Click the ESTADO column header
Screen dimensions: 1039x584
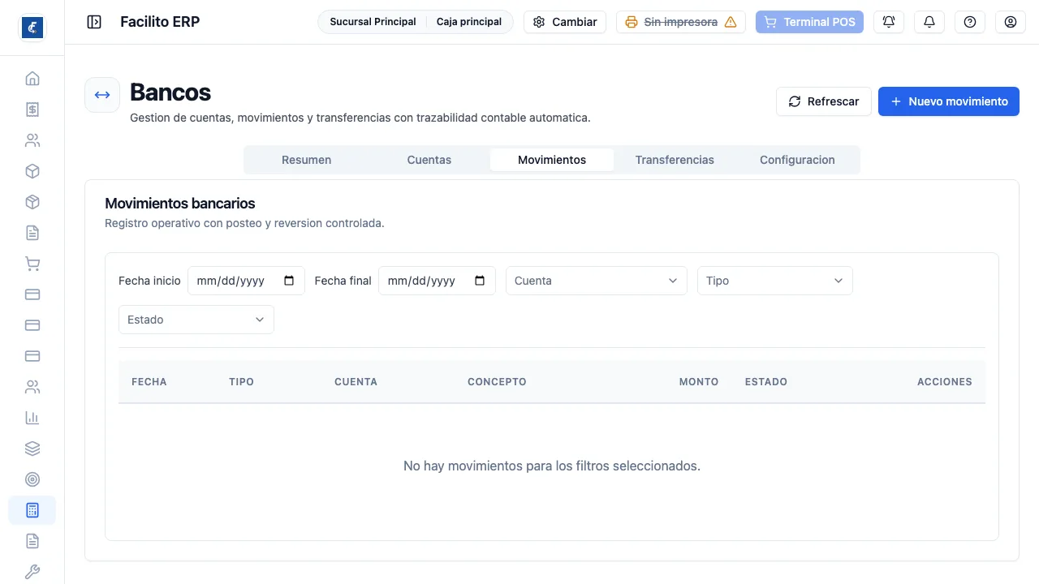[766, 382]
